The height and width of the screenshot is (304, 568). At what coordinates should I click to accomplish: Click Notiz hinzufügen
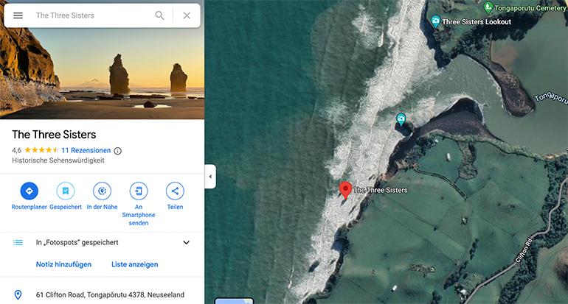click(63, 264)
